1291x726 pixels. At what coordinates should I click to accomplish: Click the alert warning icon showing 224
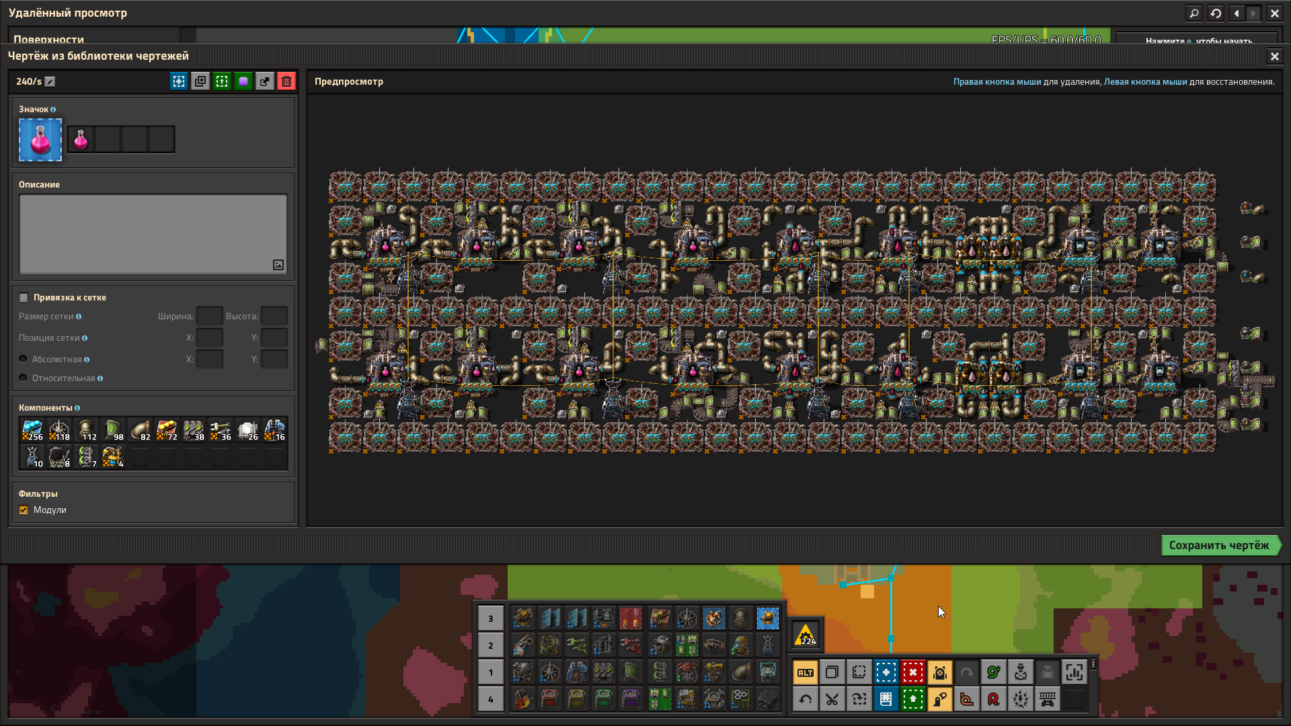(x=806, y=634)
